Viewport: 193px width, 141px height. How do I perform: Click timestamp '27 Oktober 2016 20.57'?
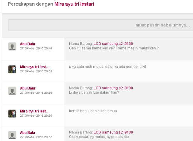pyautogui.click(x=36, y=137)
